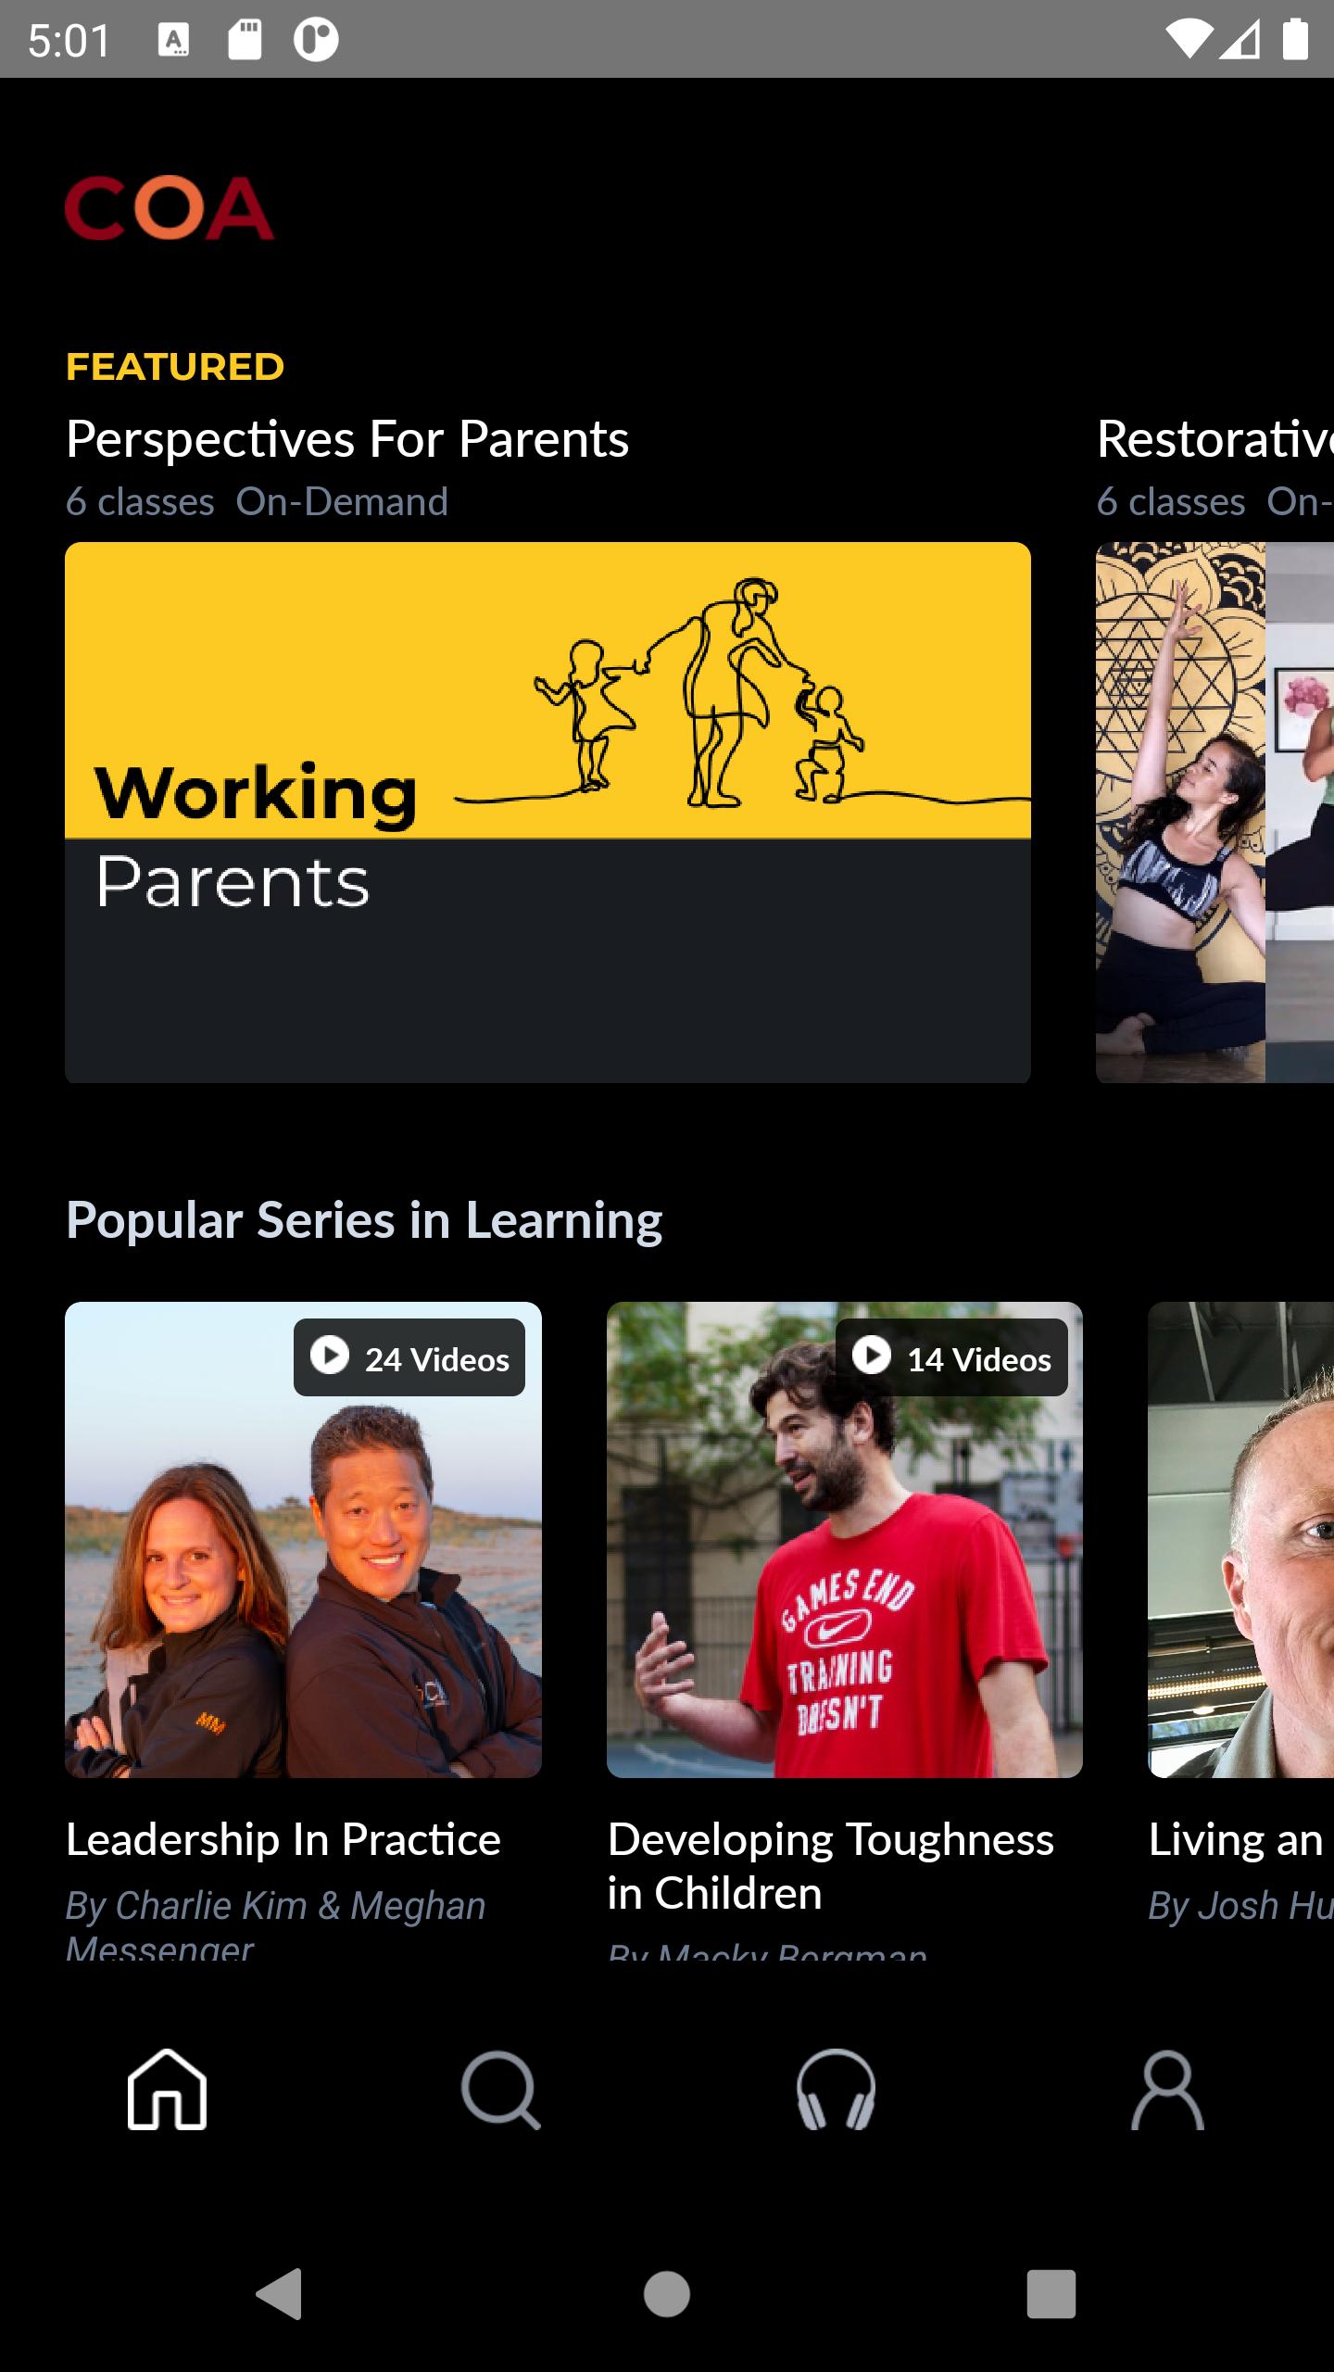Select Developing Toughness in Children title
1334x2372 pixels.
coord(831,1866)
